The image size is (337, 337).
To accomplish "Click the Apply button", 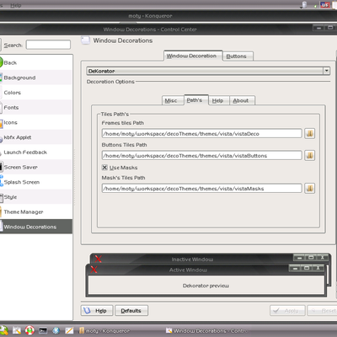I will coord(287,311).
